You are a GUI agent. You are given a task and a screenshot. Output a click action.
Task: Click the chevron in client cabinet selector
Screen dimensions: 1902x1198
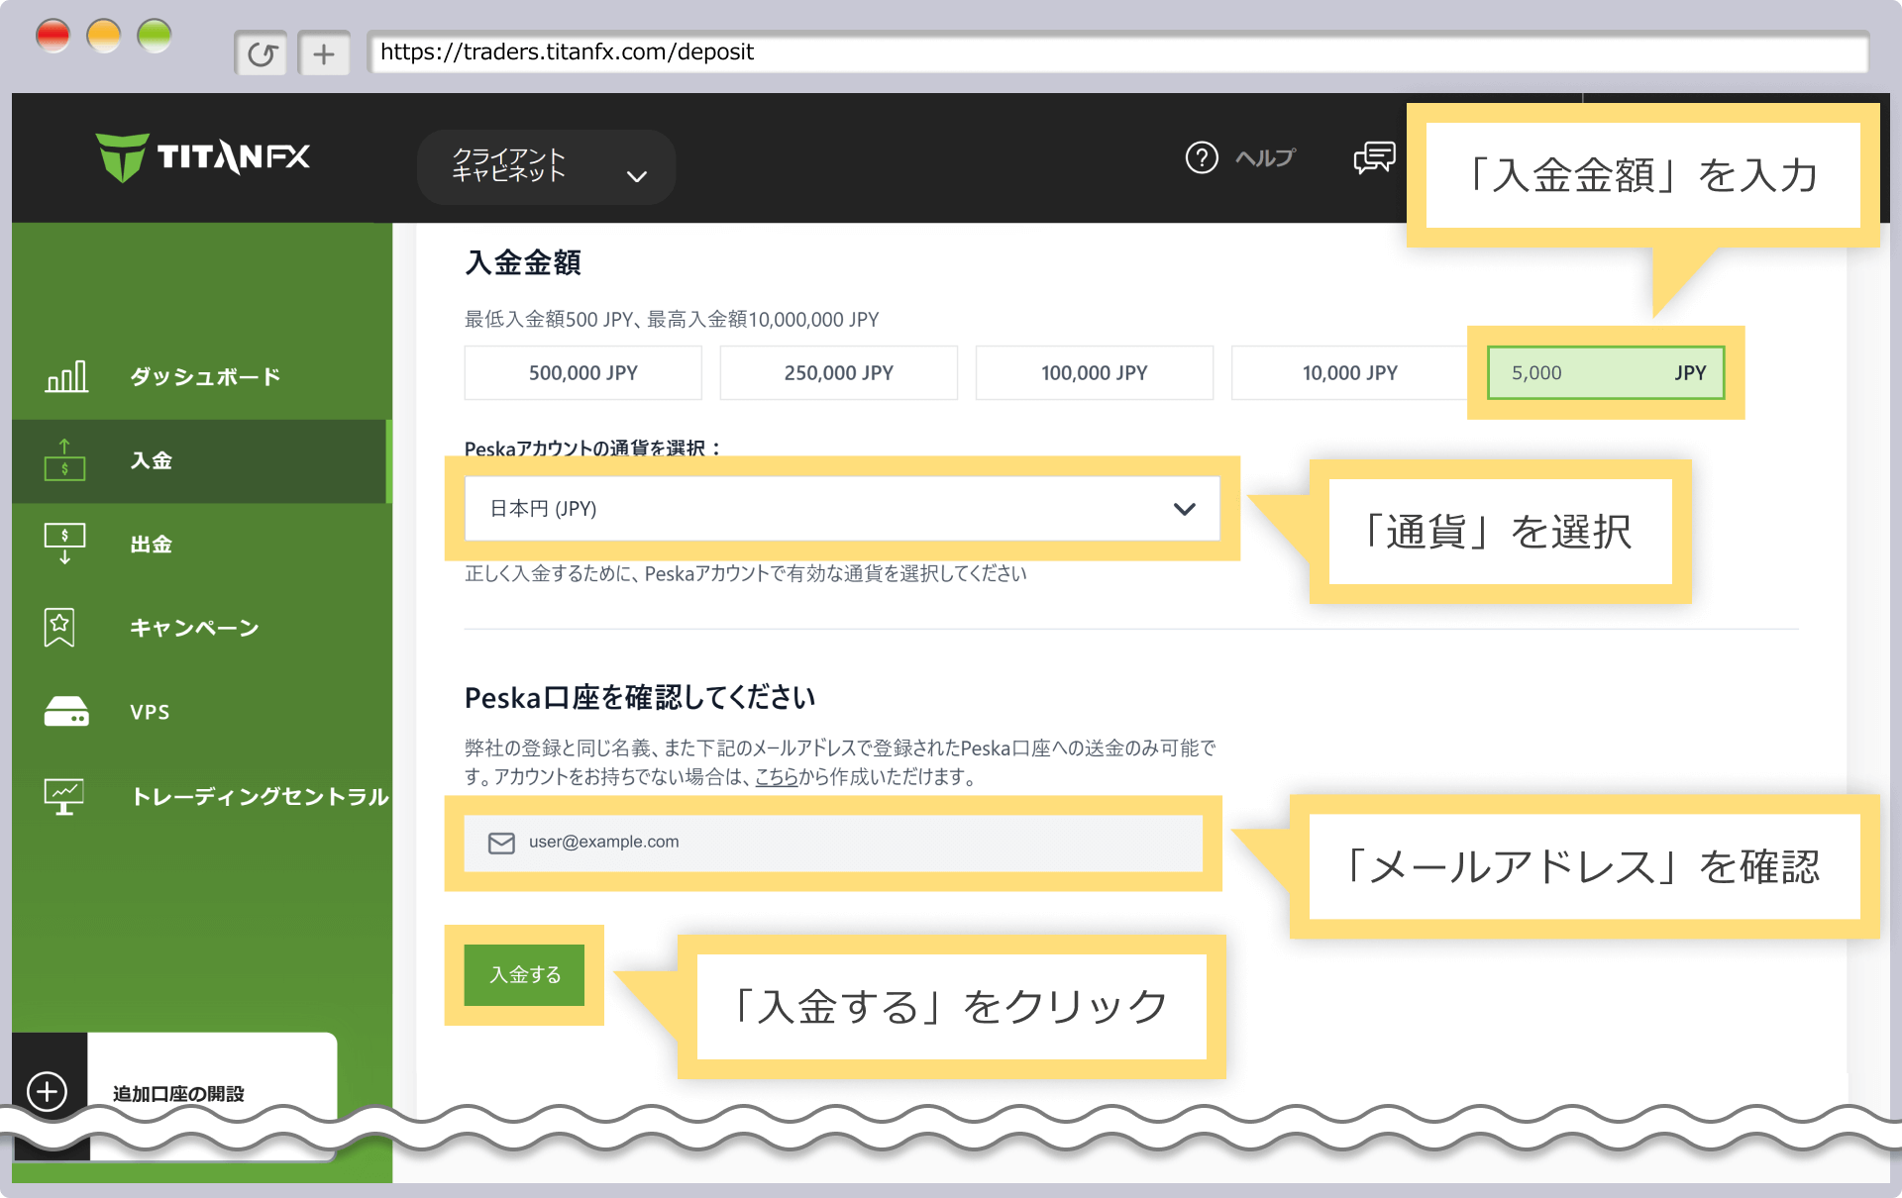pos(637,176)
